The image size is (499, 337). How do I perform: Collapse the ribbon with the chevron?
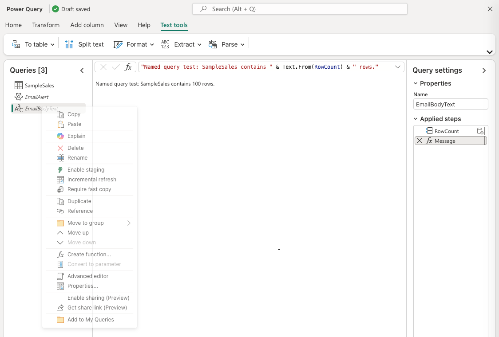point(489,52)
